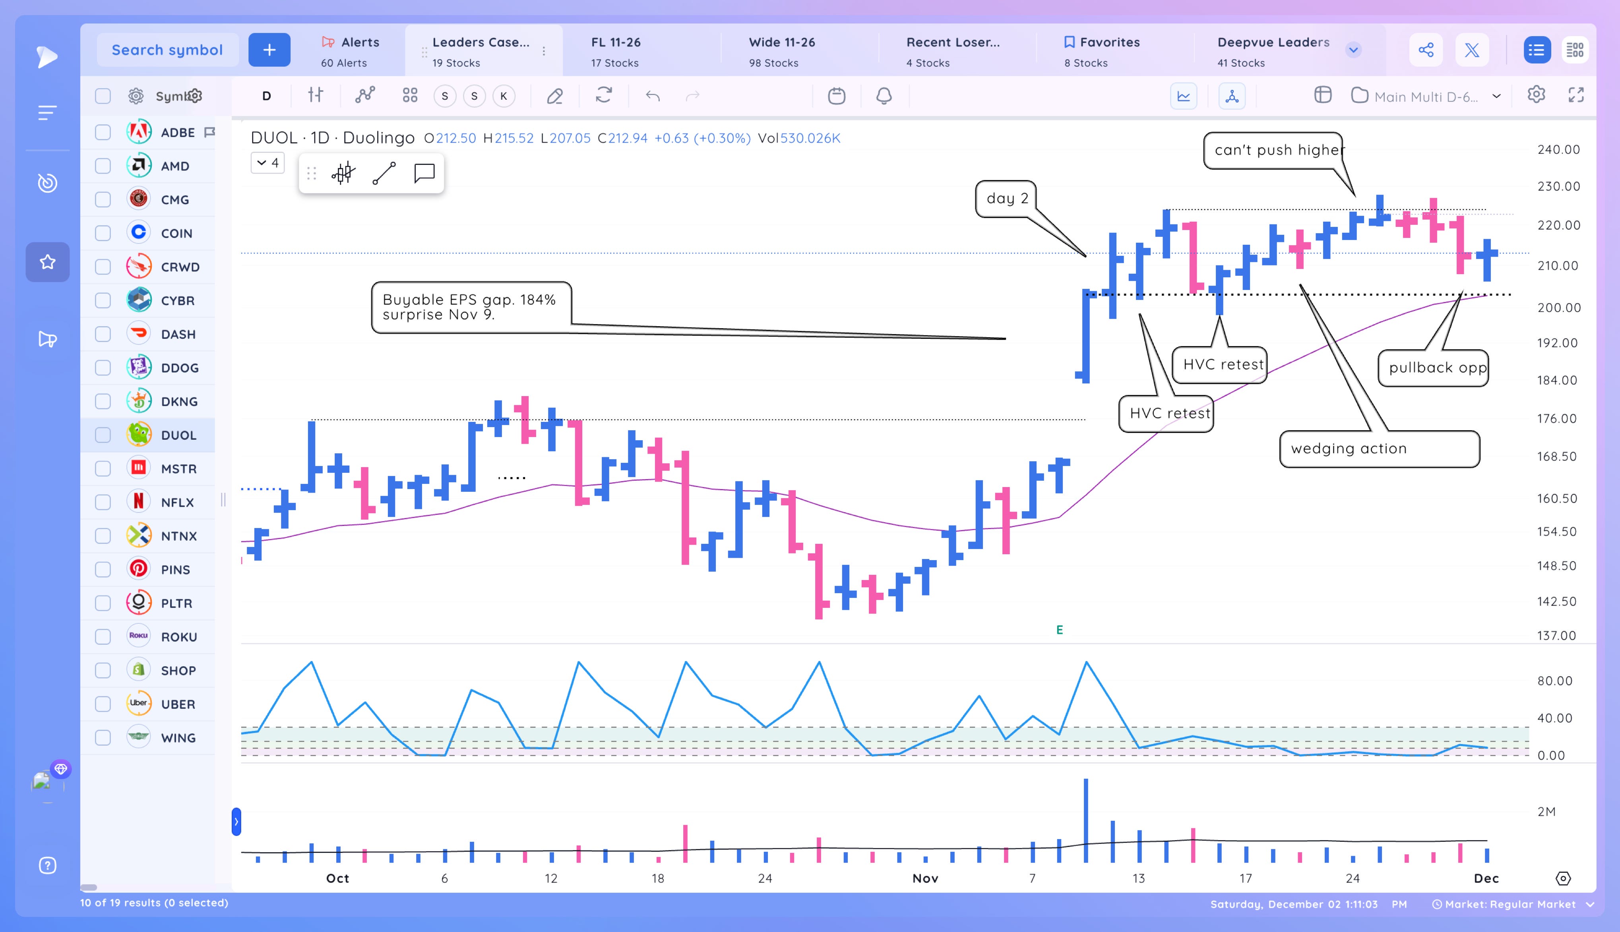Check the PLTR row checkbox
1620x932 pixels.
click(103, 603)
